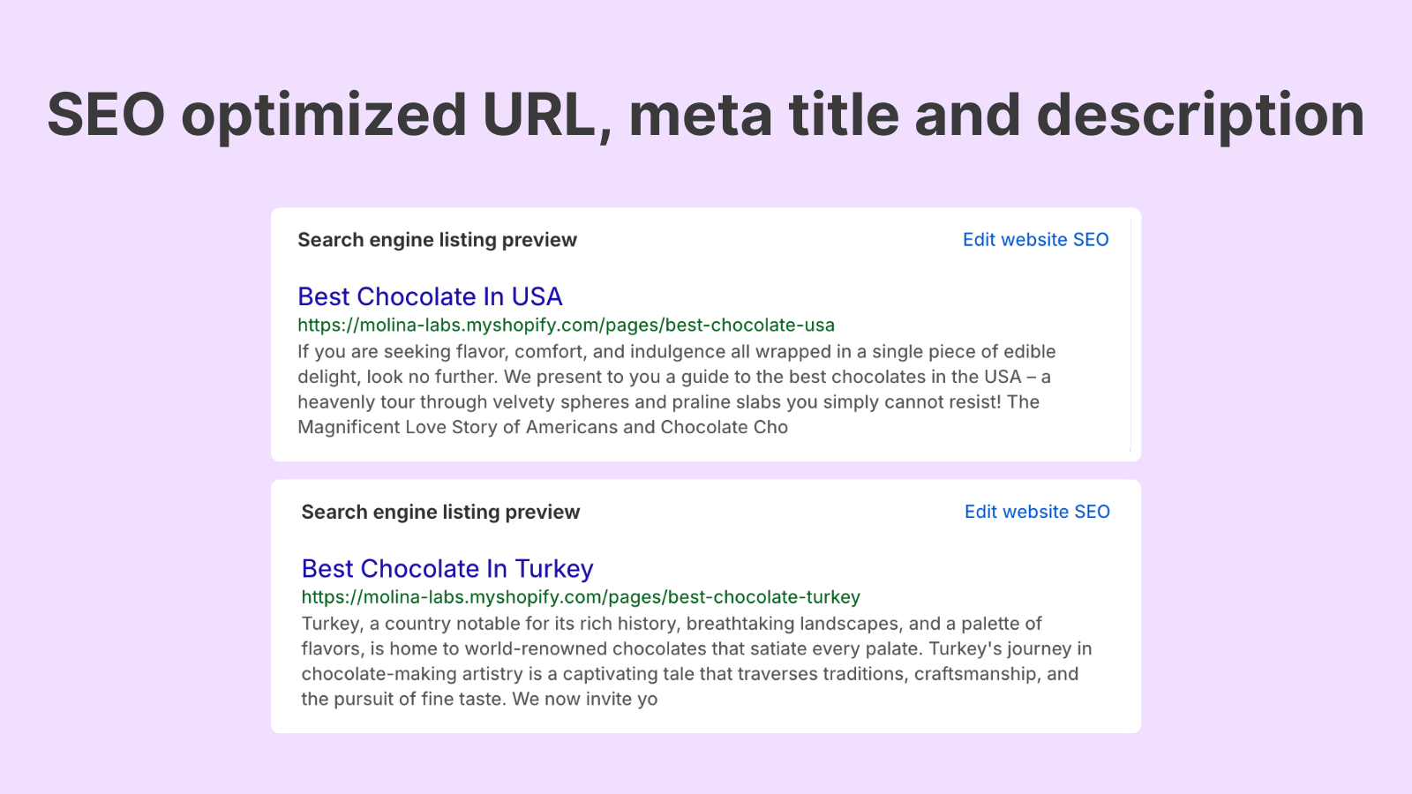The height and width of the screenshot is (794, 1412).
Task: Select the heading above the USA listing
Action: (x=437, y=240)
